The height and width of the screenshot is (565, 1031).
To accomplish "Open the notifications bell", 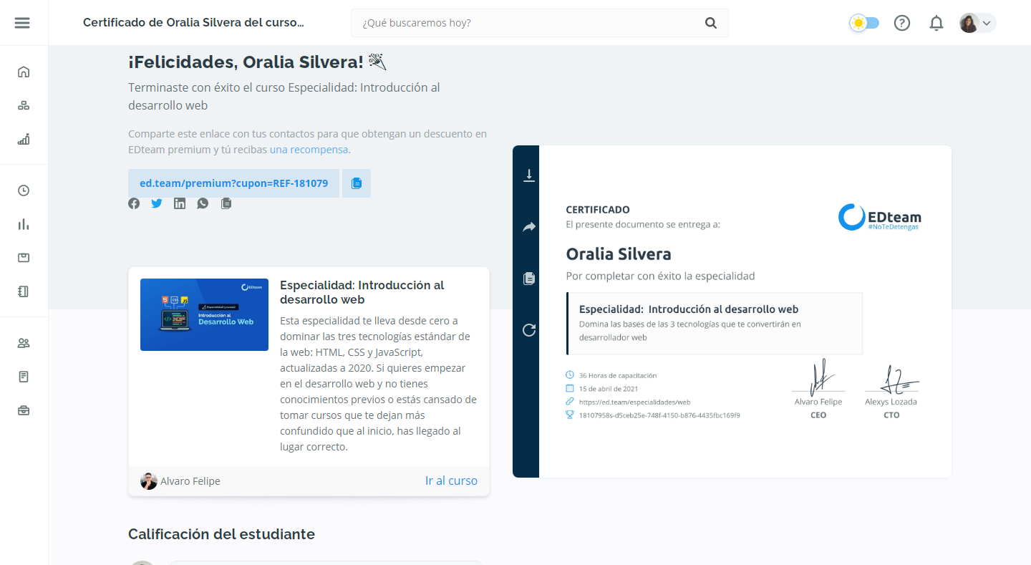I will pos(936,23).
